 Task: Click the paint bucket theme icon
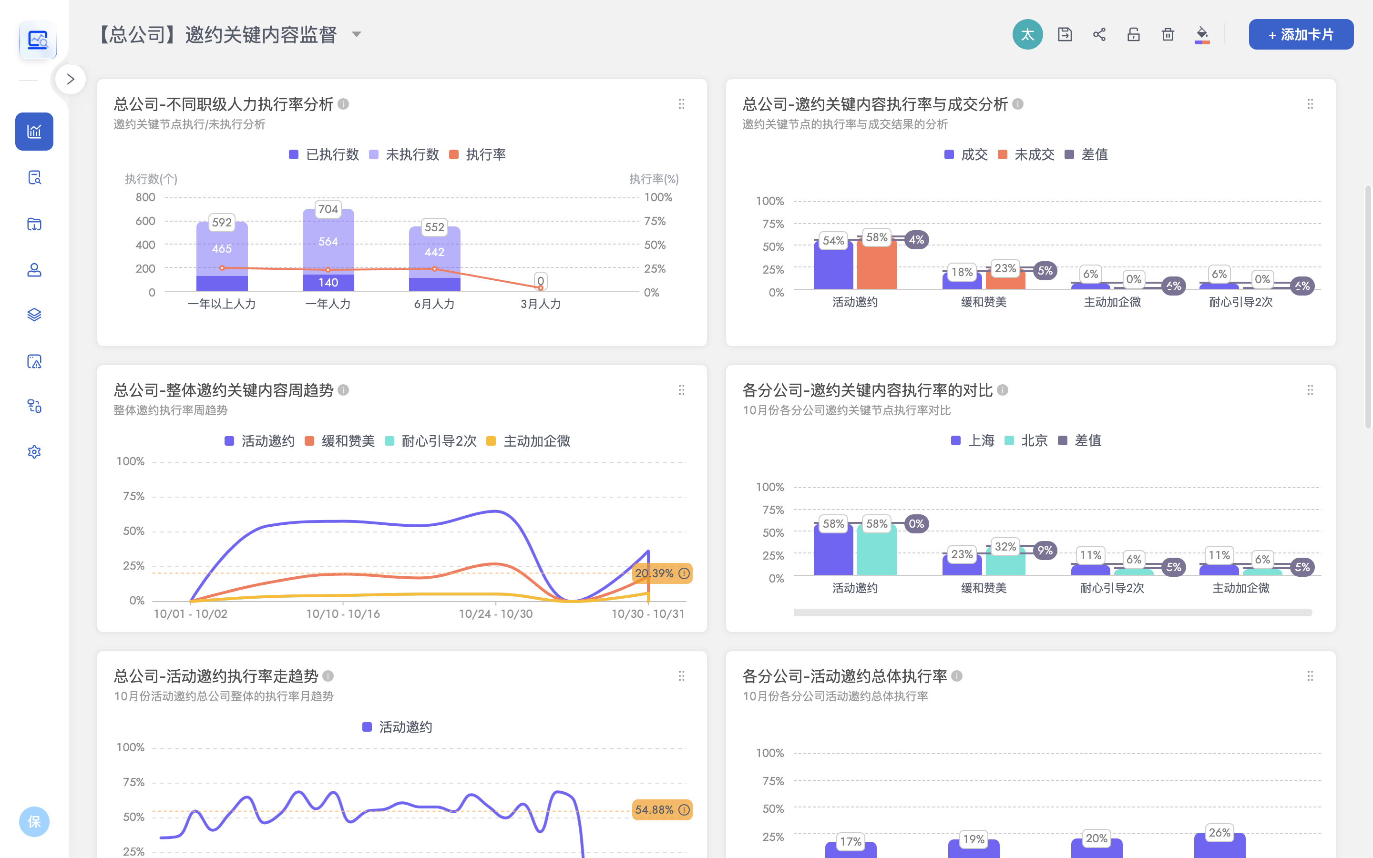1202,35
